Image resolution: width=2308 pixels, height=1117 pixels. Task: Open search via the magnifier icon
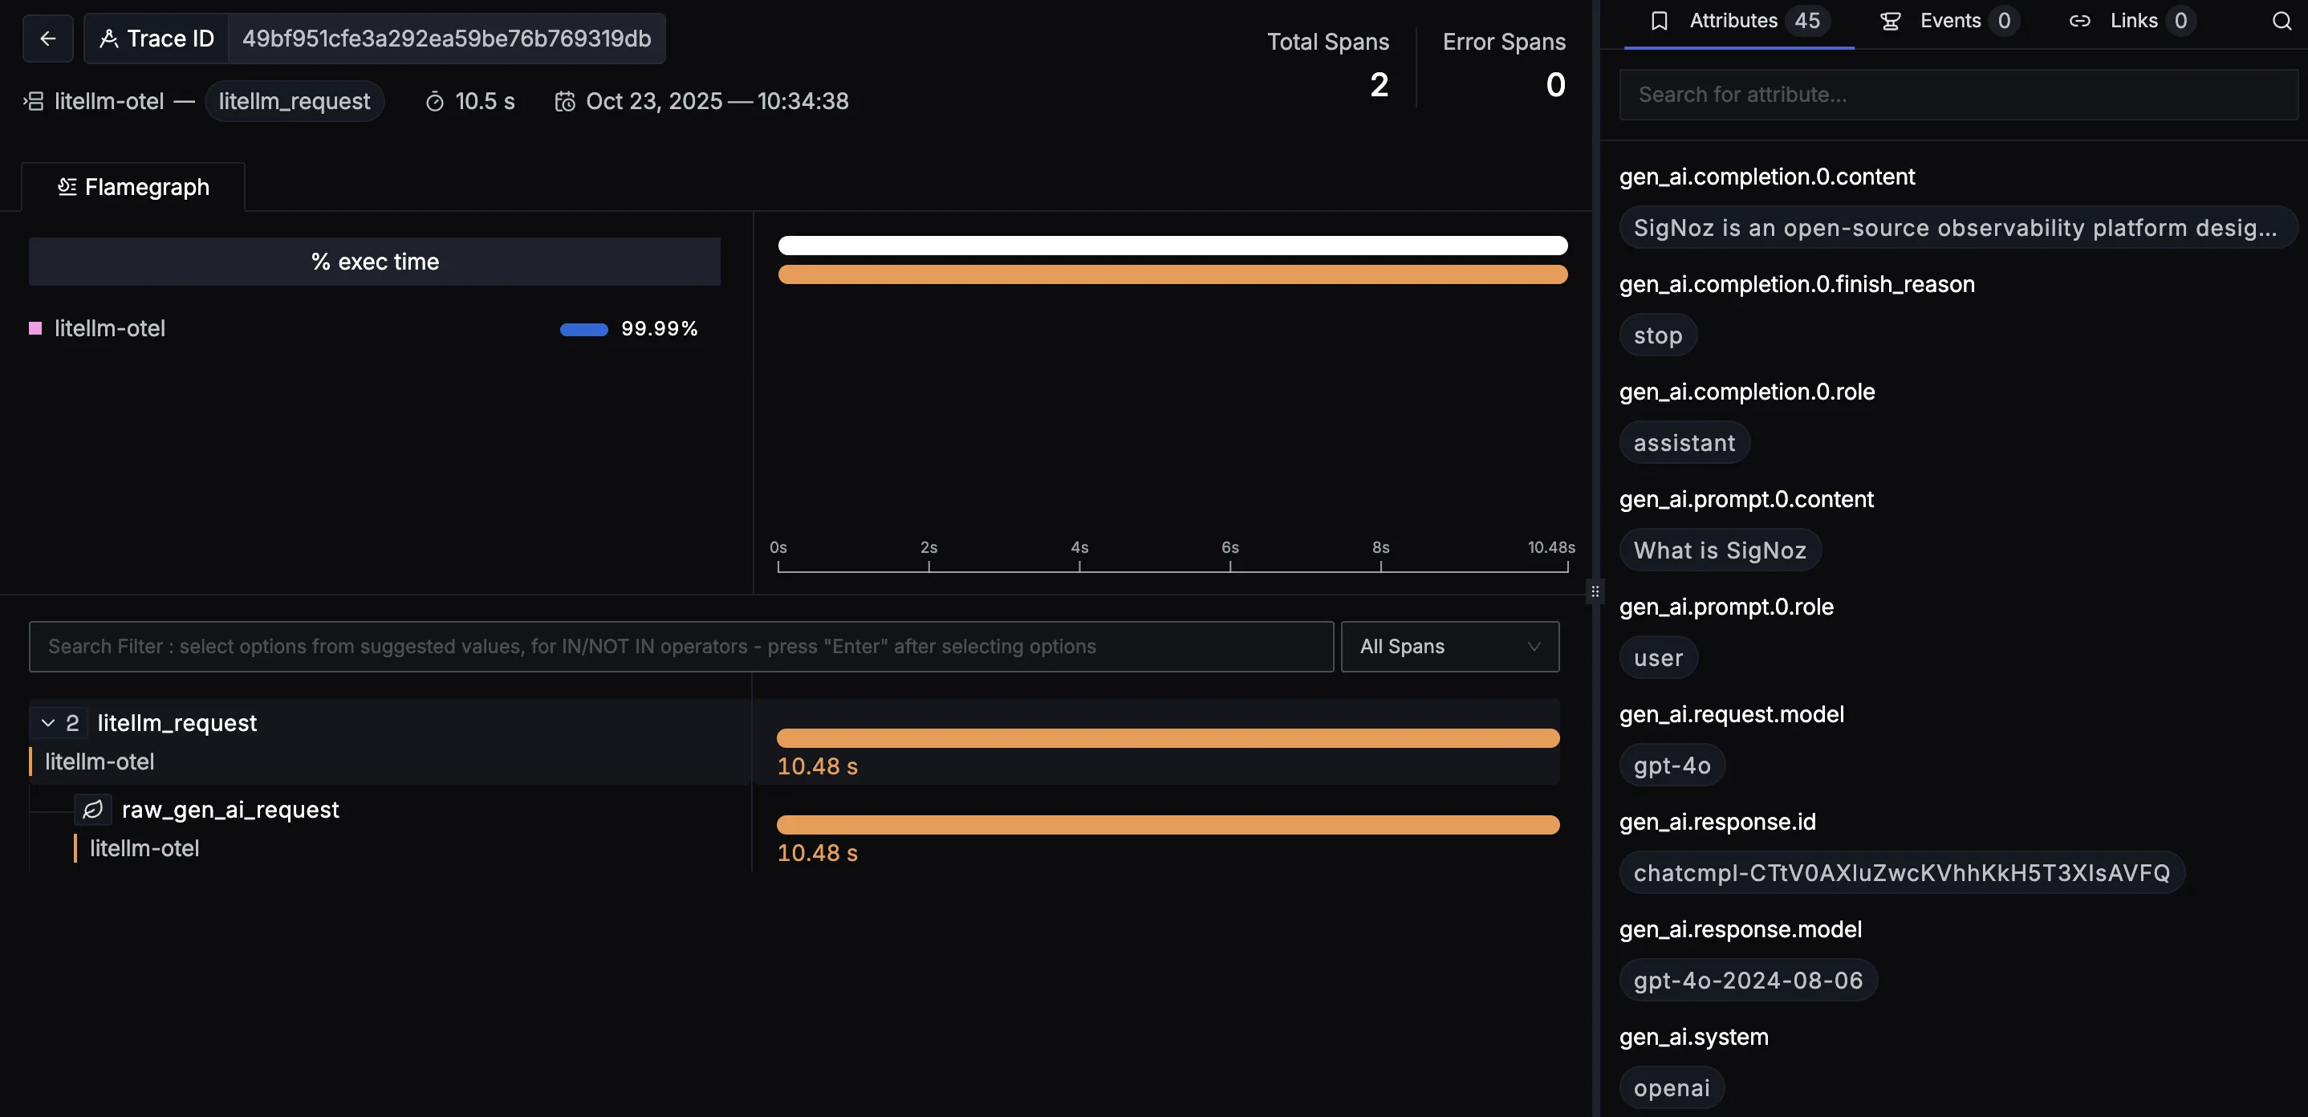coord(2282,20)
